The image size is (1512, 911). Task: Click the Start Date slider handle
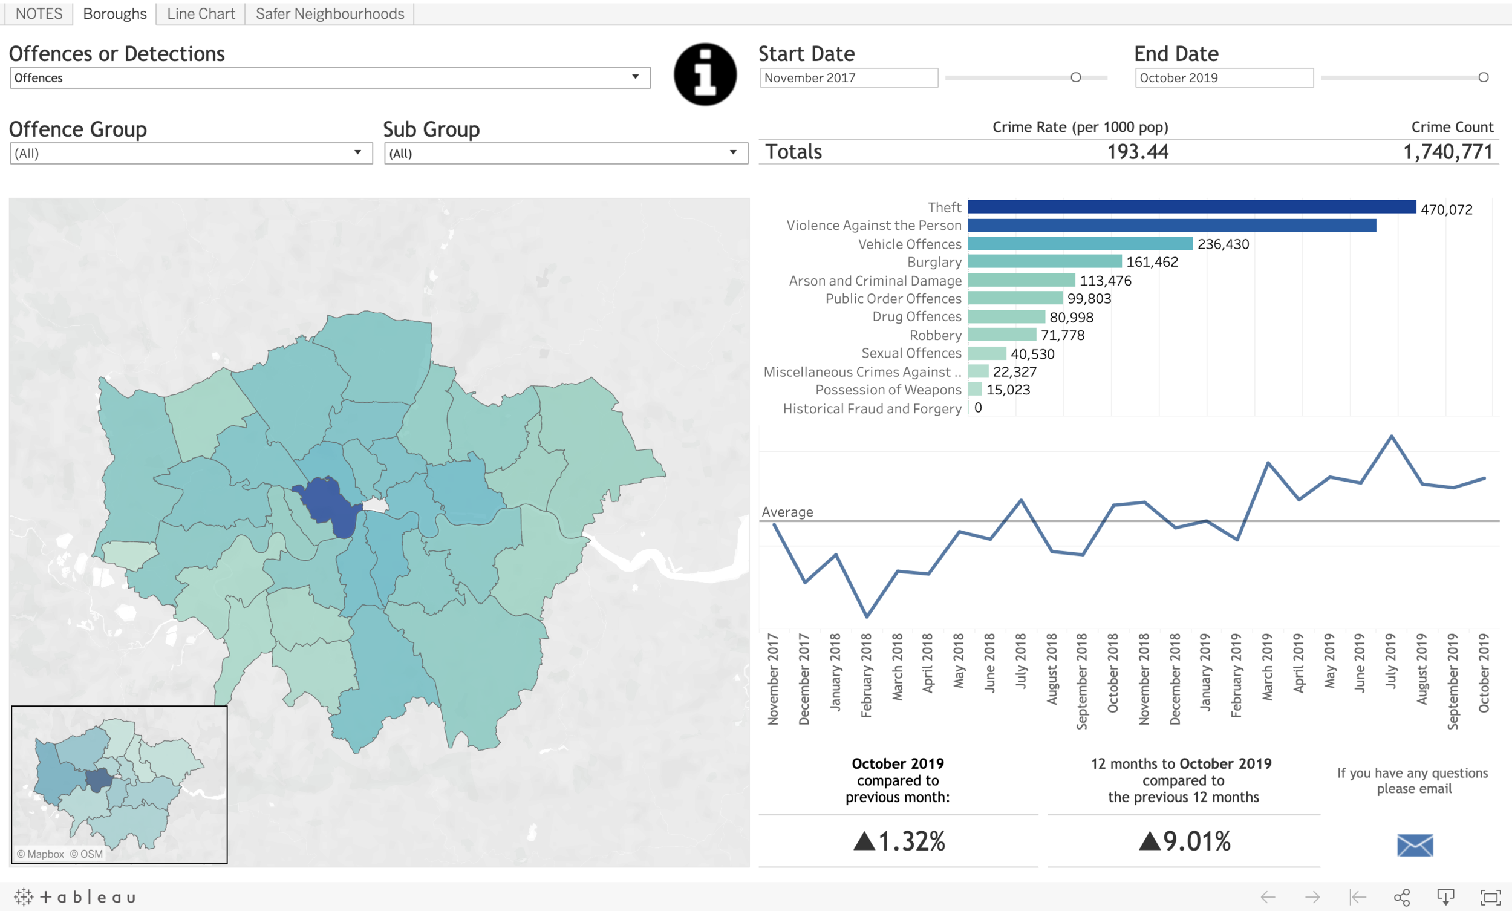point(1075,77)
